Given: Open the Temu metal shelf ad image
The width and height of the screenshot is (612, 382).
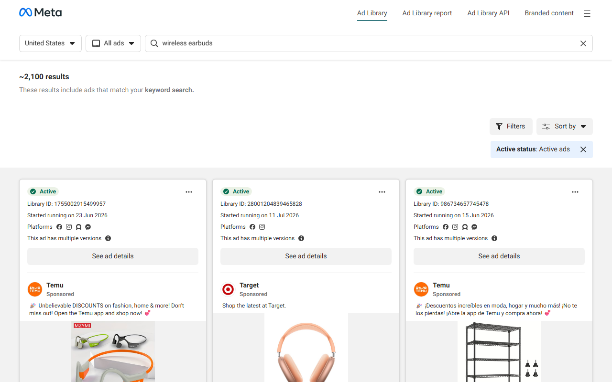Looking at the screenshot, I should [x=499, y=351].
